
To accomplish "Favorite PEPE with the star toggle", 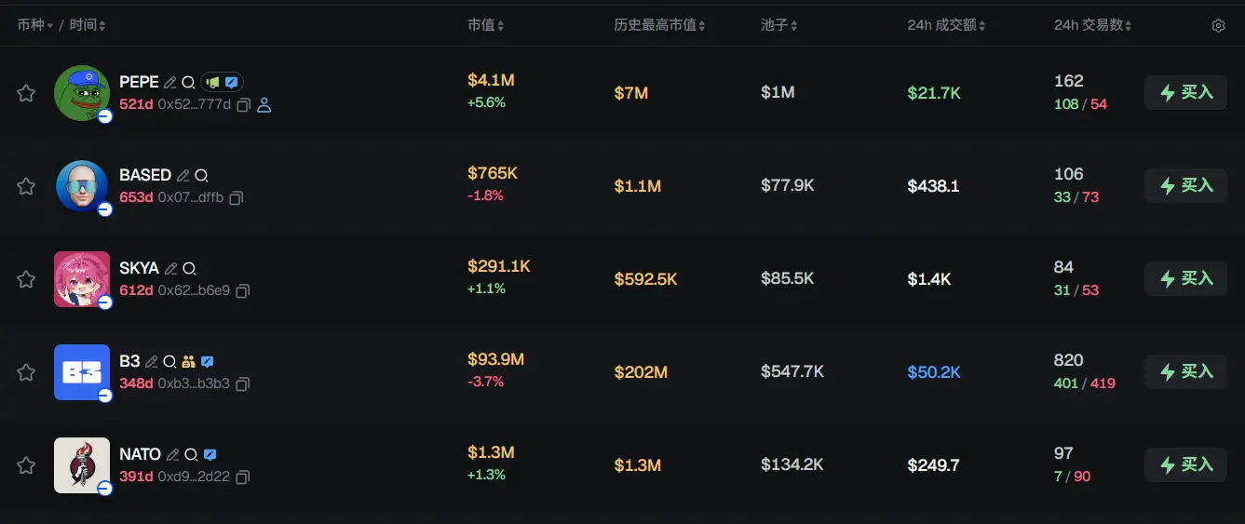I will (26, 93).
